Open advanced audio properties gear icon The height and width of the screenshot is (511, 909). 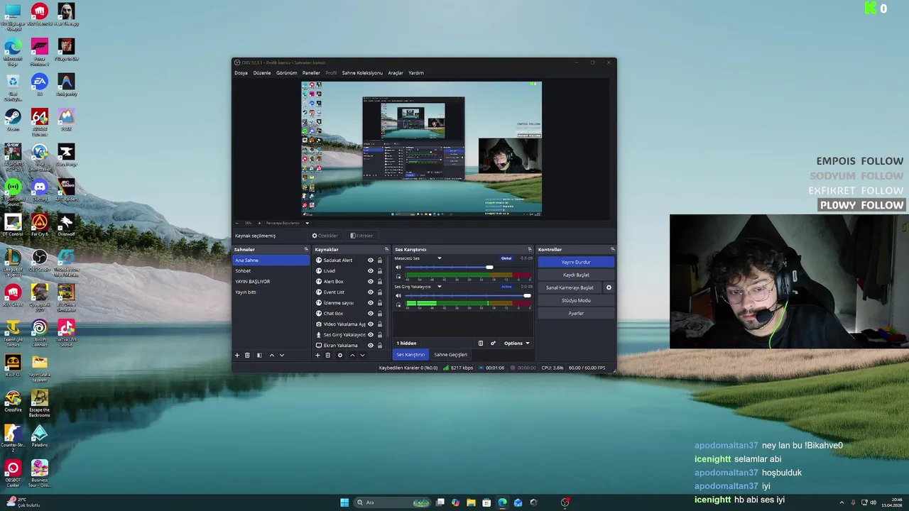click(493, 344)
